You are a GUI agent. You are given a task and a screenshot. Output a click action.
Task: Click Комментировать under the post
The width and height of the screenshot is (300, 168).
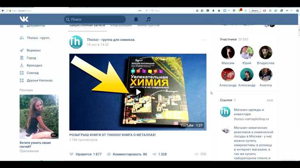[x=127, y=154]
